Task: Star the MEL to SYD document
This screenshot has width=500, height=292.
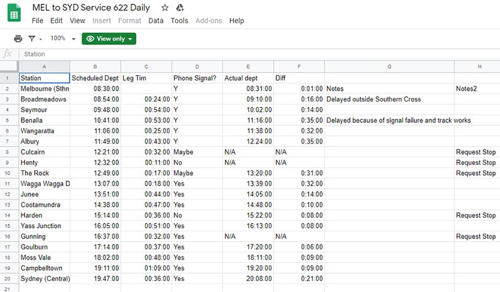Action: pos(165,8)
